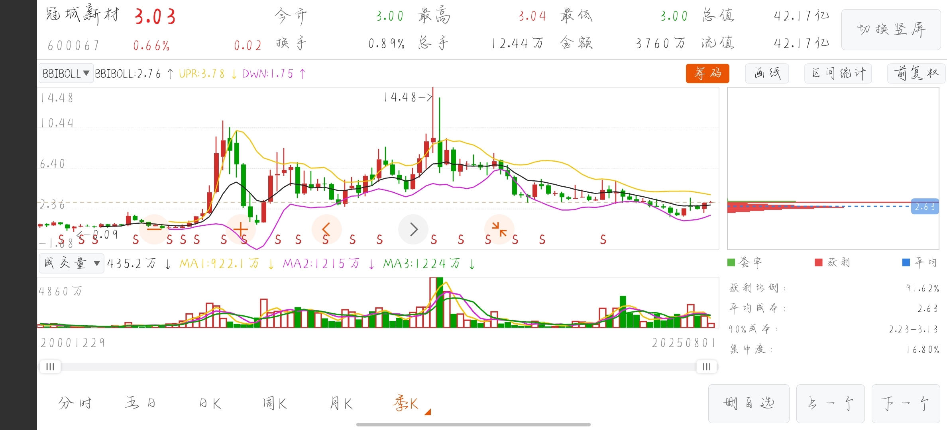Tap the right chevron to pan chart forward
The width and height of the screenshot is (947, 430).
(x=413, y=229)
